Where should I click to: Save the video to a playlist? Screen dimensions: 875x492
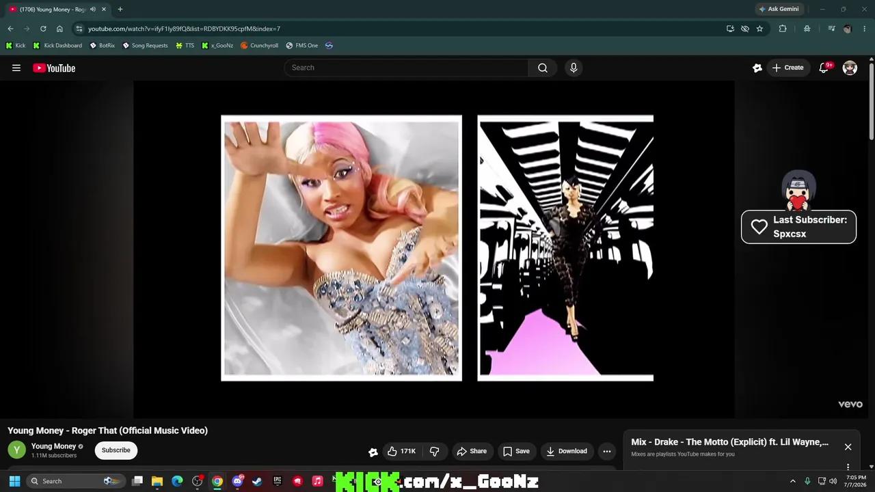coord(516,451)
